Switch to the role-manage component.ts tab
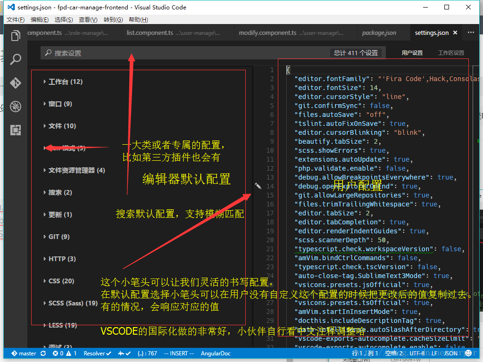483x362 pixels. (74, 33)
